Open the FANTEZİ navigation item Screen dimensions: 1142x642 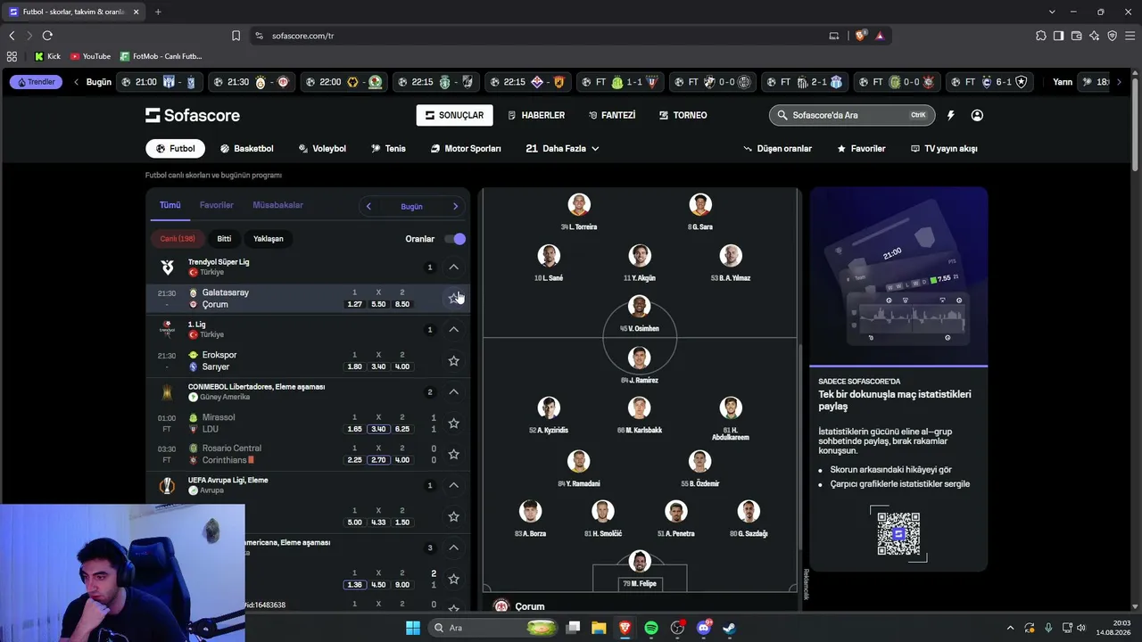click(x=612, y=115)
